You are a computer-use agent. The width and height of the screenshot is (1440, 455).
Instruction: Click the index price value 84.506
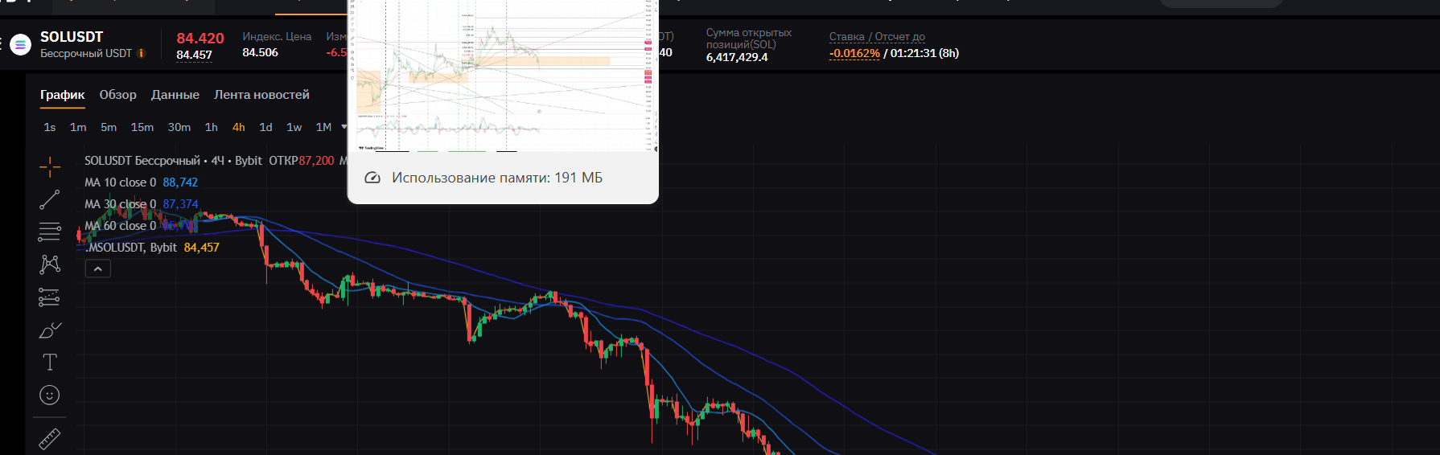[261, 53]
